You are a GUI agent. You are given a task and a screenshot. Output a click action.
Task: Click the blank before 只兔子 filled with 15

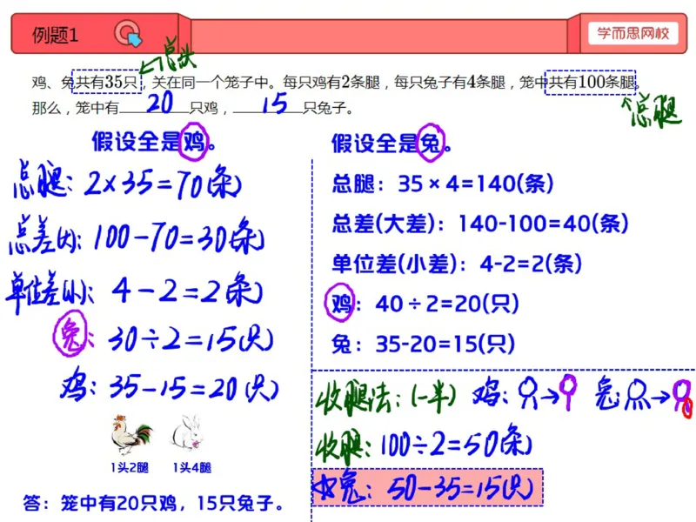pyautogui.click(x=268, y=104)
